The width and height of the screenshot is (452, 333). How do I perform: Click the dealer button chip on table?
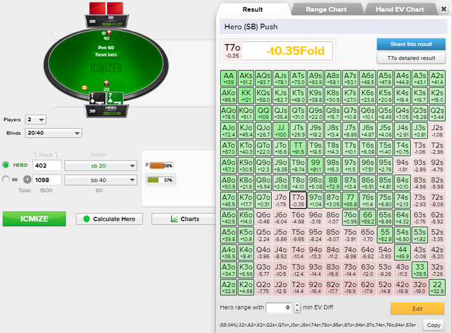click(x=84, y=87)
